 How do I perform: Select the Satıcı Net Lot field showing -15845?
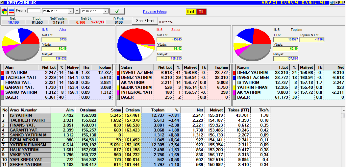pyautogui.click(x=169, y=39)
